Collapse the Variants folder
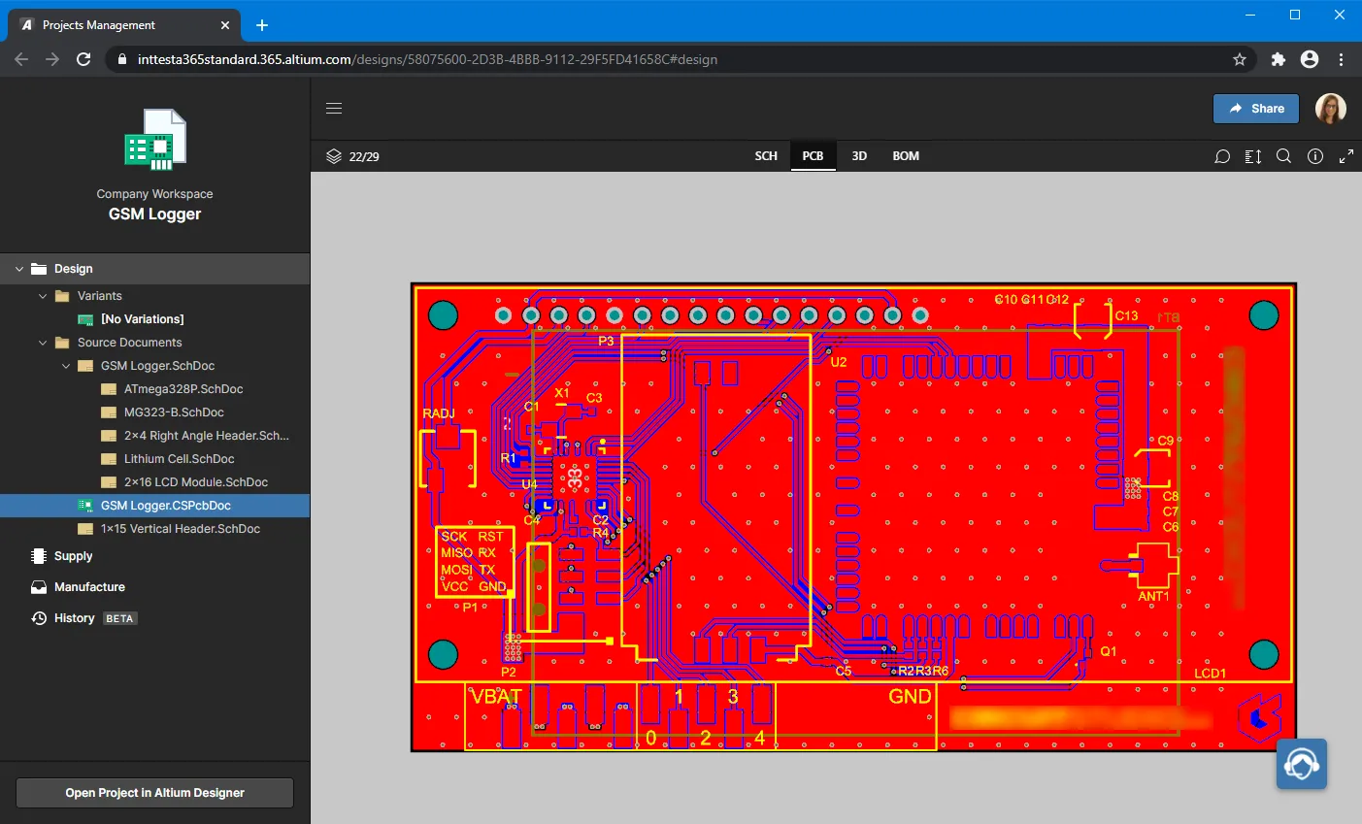 [43, 296]
